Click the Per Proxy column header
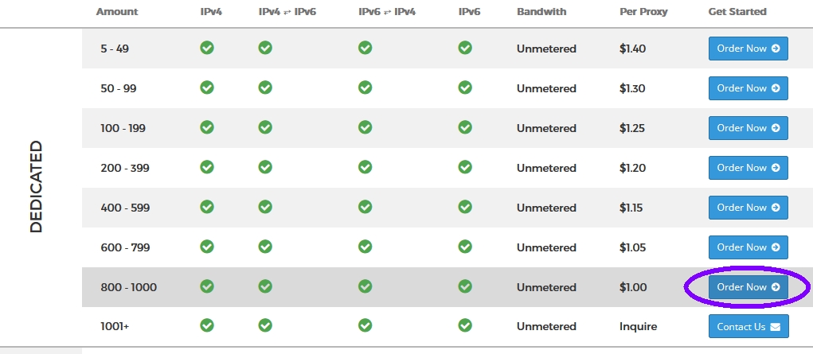 (x=643, y=11)
